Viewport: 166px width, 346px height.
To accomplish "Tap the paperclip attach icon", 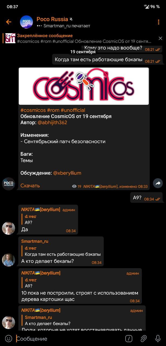I will (143, 338).
